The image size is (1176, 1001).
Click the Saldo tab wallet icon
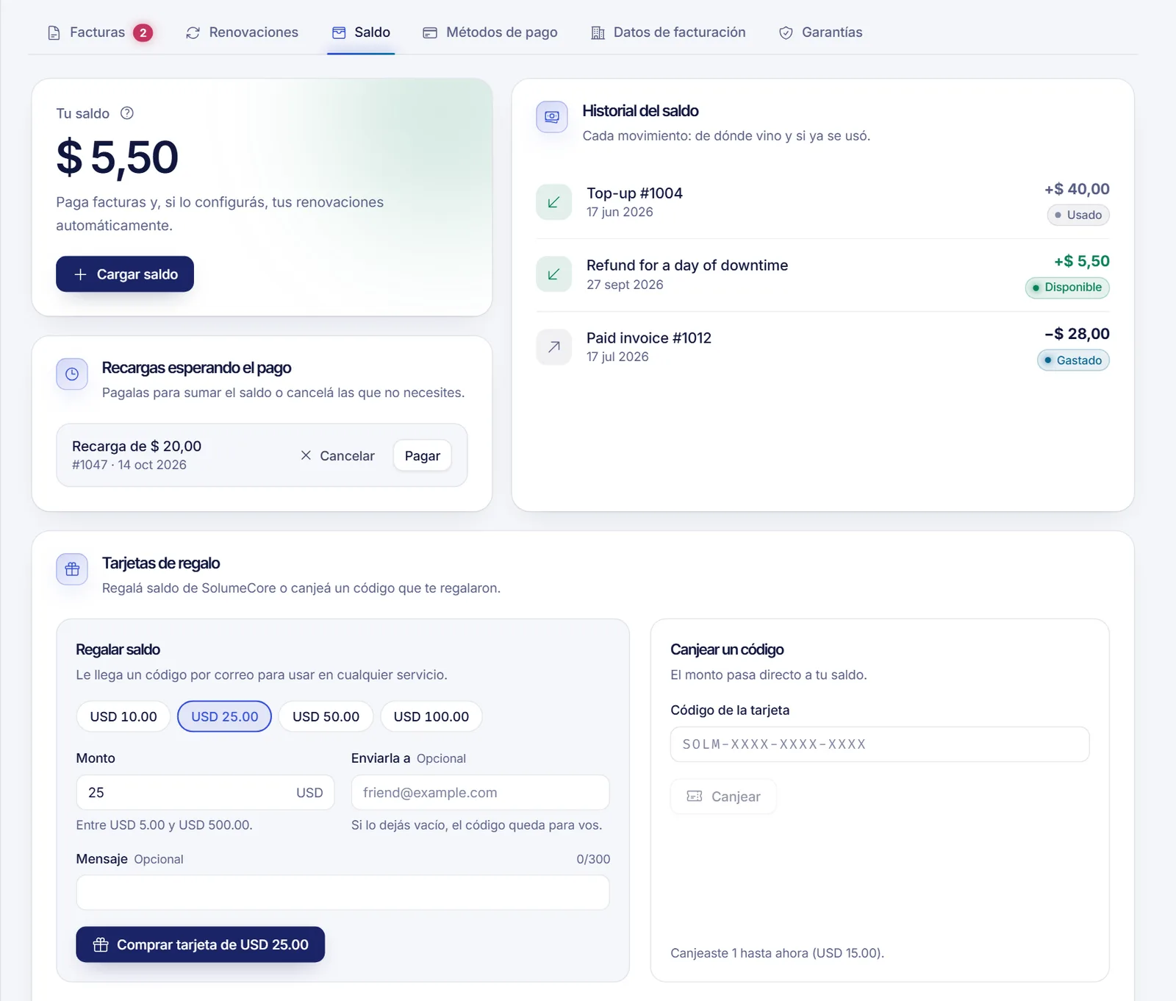[x=339, y=33]
